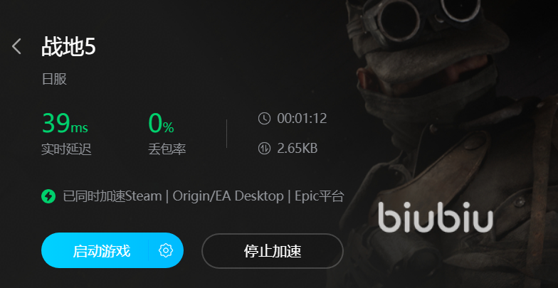The width and height of the screenshot is (558, 288).
Task: Launch the game with 启动游戏 button
Action: click(x=102, y=250)
